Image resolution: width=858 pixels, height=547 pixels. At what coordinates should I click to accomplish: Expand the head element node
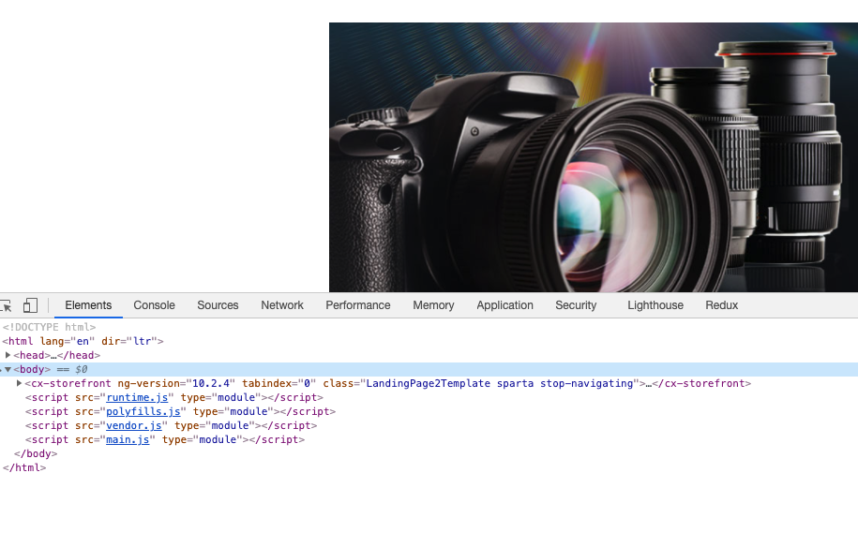pos(8,355)
